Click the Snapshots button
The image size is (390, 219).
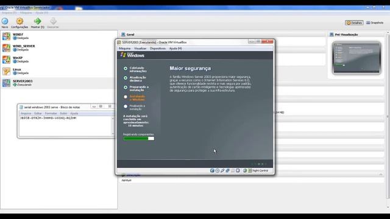[375, 23]
